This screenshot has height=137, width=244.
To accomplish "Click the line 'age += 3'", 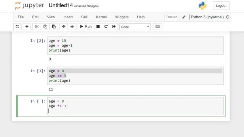I will pos(57,76).
